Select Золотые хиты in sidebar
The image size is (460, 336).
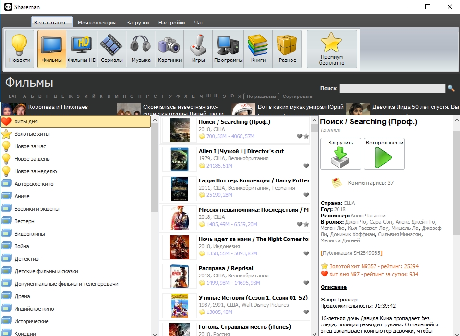click(x=76, y=134)
